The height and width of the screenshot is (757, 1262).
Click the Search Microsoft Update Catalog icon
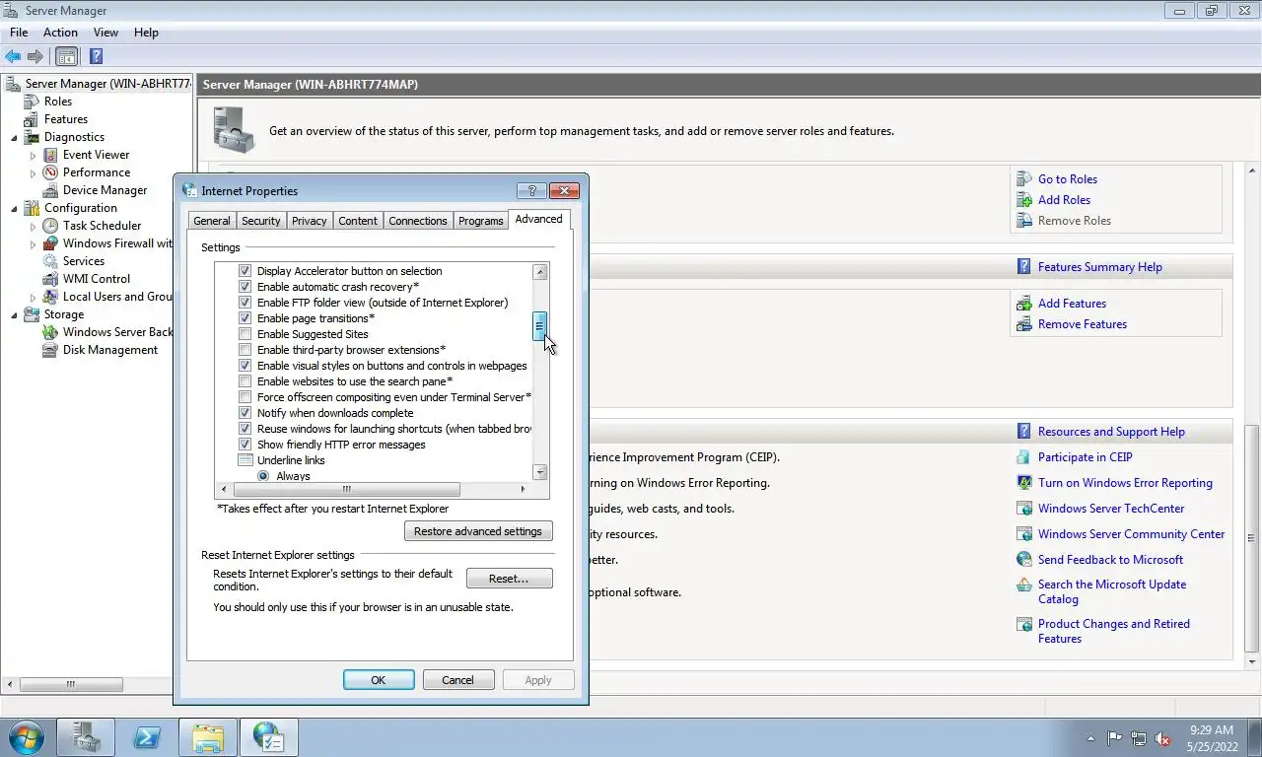[x=1023, y=585]
